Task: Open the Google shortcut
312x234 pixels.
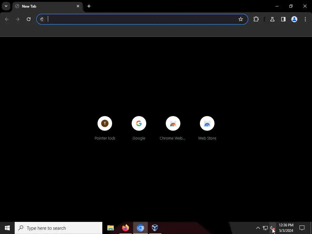Action: [x=139, y=128]
